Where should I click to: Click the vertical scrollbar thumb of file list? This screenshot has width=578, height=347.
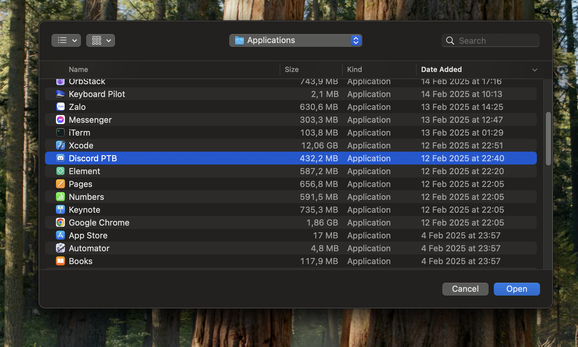click(x=548, y=138)
